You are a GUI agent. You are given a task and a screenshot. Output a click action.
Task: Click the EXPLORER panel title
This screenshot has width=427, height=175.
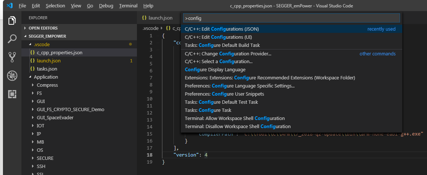point(38,18)
